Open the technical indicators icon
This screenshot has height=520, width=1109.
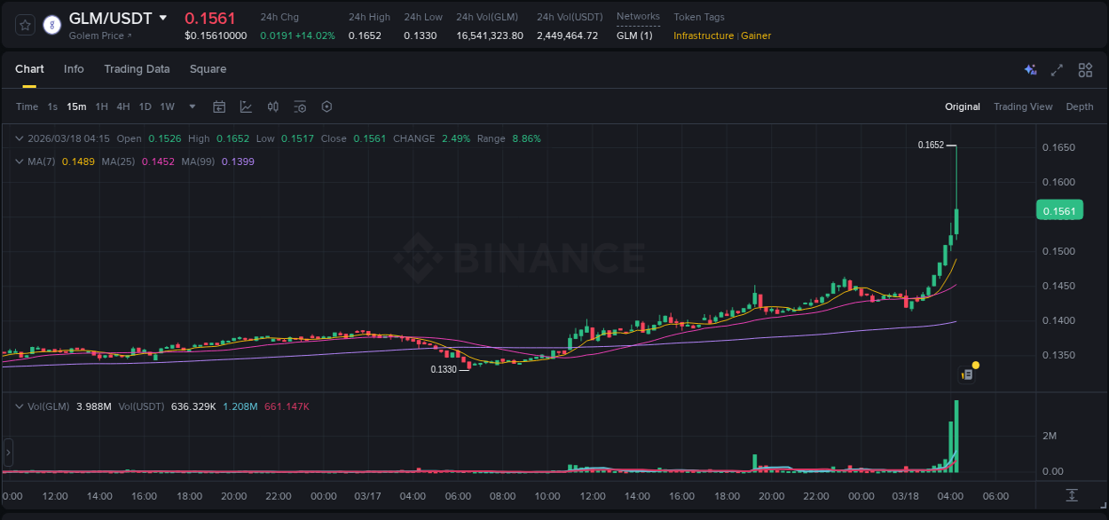(x=273, y=106)
